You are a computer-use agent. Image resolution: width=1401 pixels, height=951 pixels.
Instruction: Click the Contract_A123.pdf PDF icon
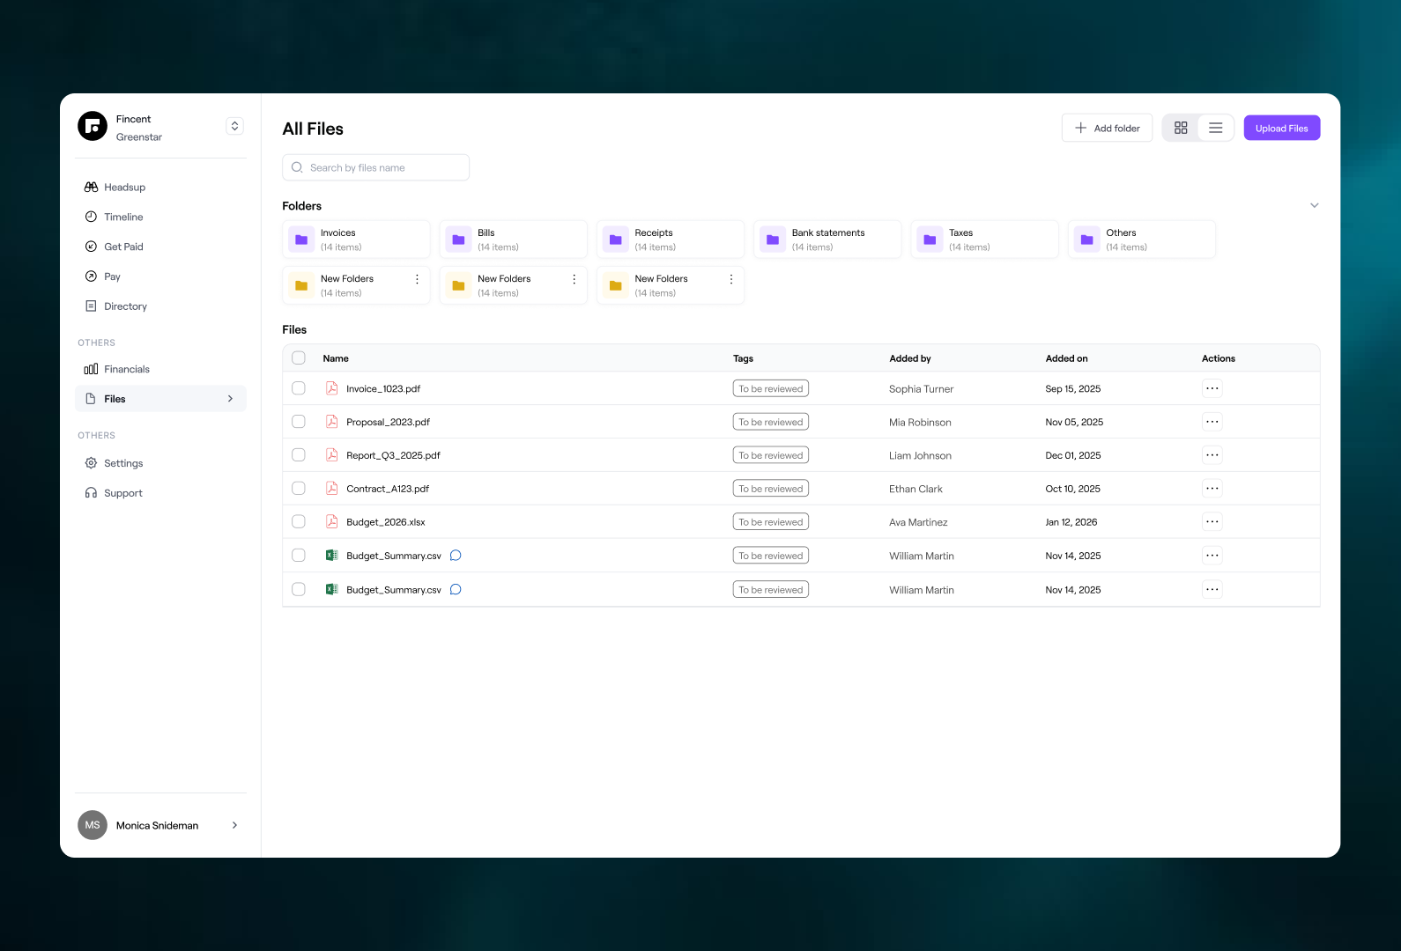pos(332,489)
